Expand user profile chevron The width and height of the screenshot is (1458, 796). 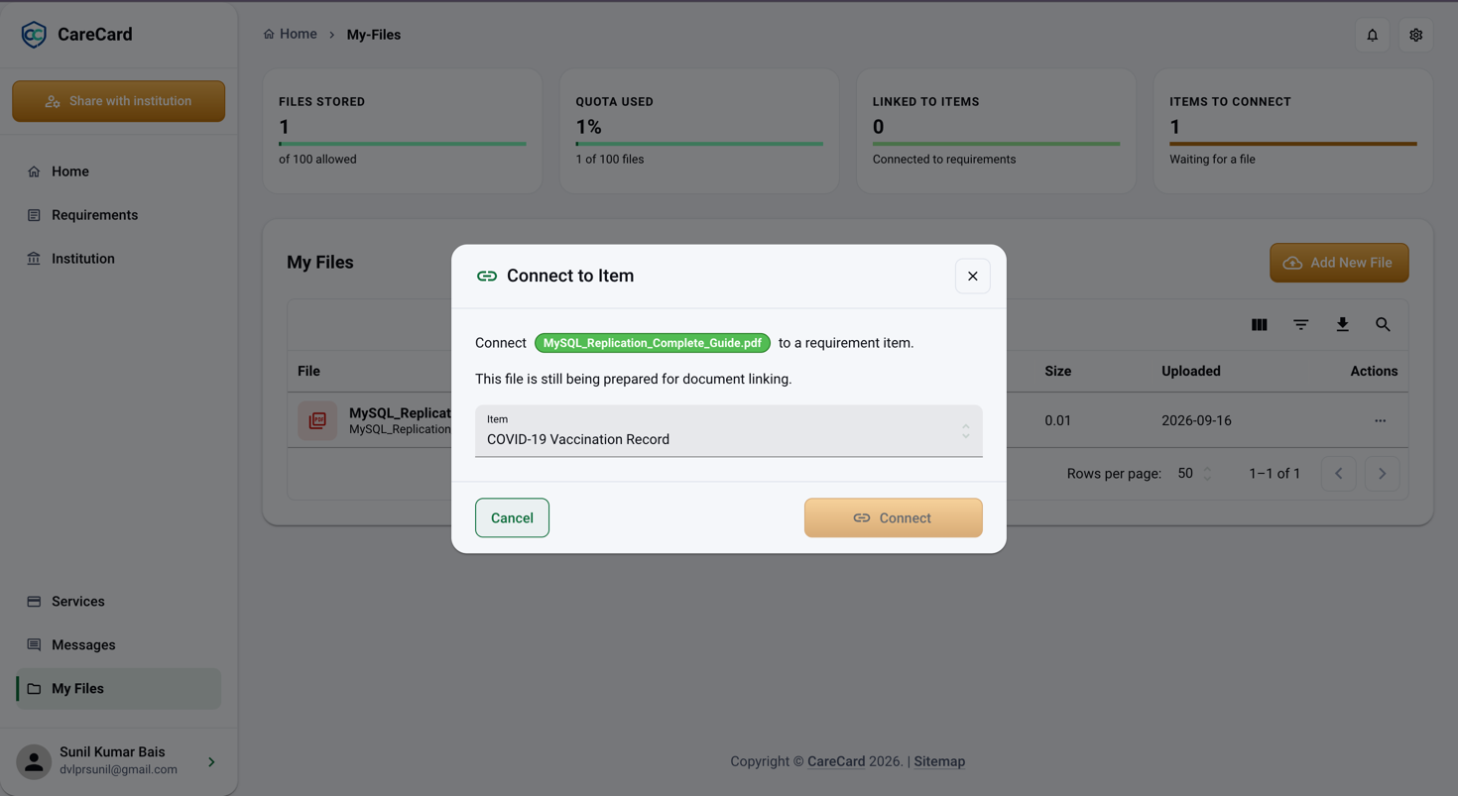tap(211, 762)
